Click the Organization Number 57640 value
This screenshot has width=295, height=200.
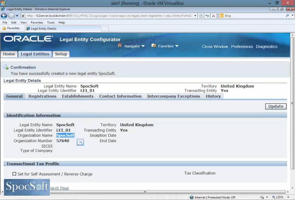63,141
